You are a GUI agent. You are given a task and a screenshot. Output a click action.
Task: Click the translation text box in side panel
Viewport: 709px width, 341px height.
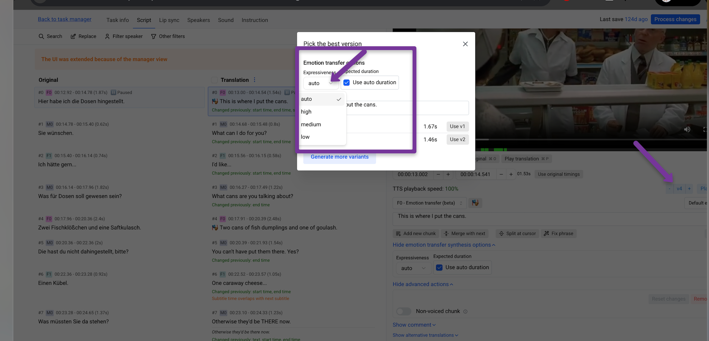click(x=550, y=219)
